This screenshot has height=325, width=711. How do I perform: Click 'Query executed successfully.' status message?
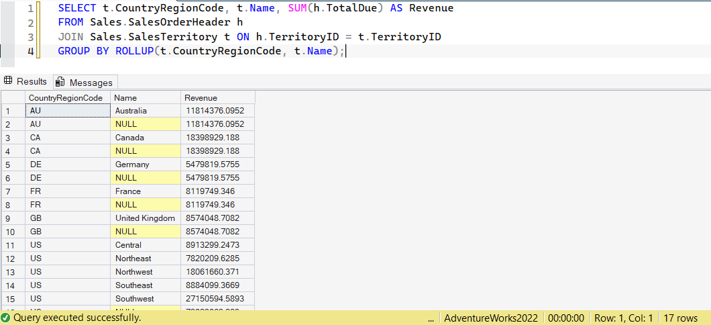click(x=77, y=318)
